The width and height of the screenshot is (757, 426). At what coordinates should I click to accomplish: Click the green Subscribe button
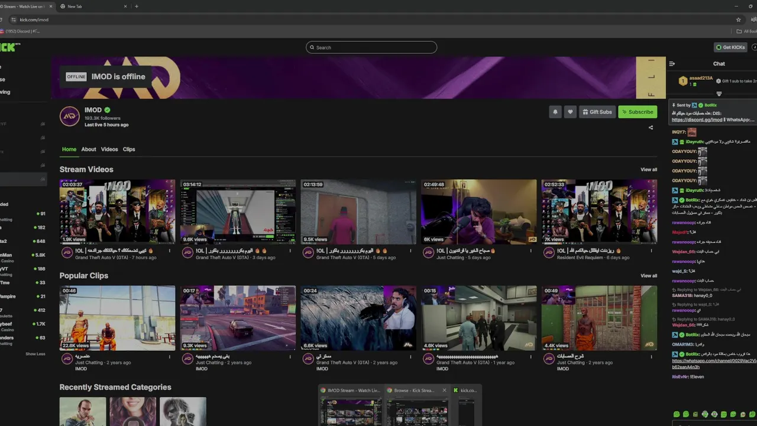[x=638, y=112]
